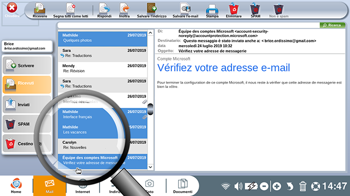Image resolution: width=350 pixels, height=196 pixels.
Task: Zoom in with the plus icon
Action: coord(277,186)
